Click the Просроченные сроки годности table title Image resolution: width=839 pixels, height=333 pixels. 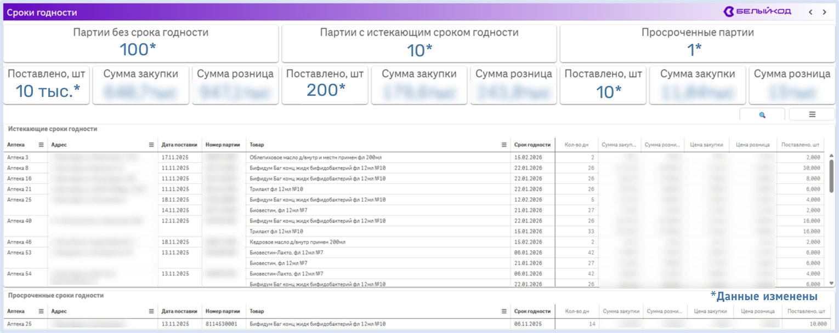pos(55,295)
